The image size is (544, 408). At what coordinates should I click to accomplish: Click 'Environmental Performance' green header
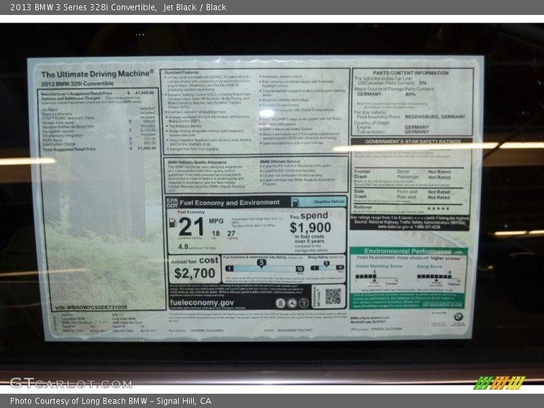407,251
